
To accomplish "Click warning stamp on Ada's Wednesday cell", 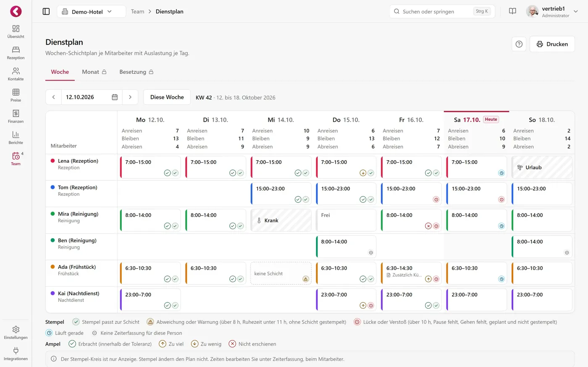I will pyautogui.click(x=305, y=279).
